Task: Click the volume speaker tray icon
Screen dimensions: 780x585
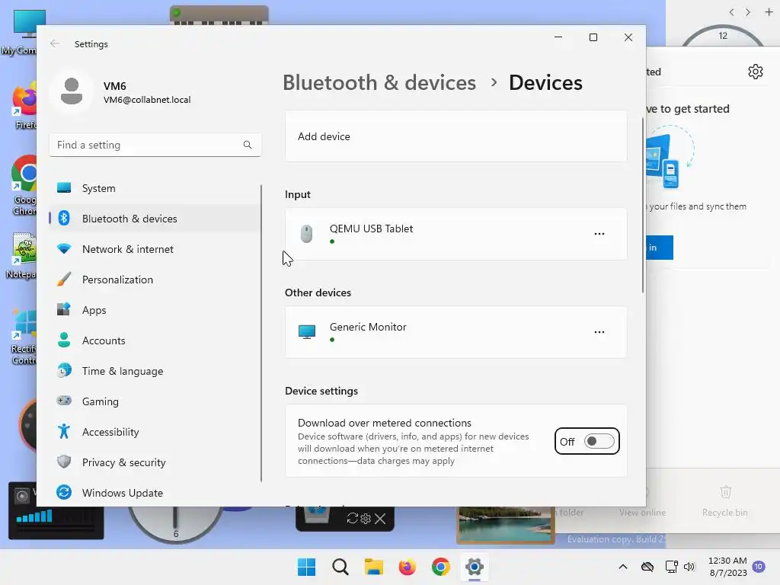Action: (689, 567)
